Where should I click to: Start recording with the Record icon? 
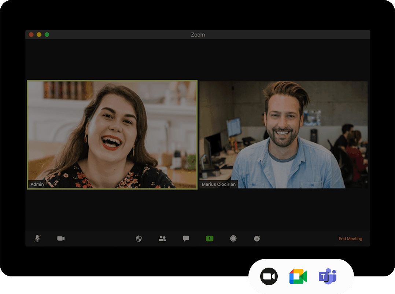(233, 239)
